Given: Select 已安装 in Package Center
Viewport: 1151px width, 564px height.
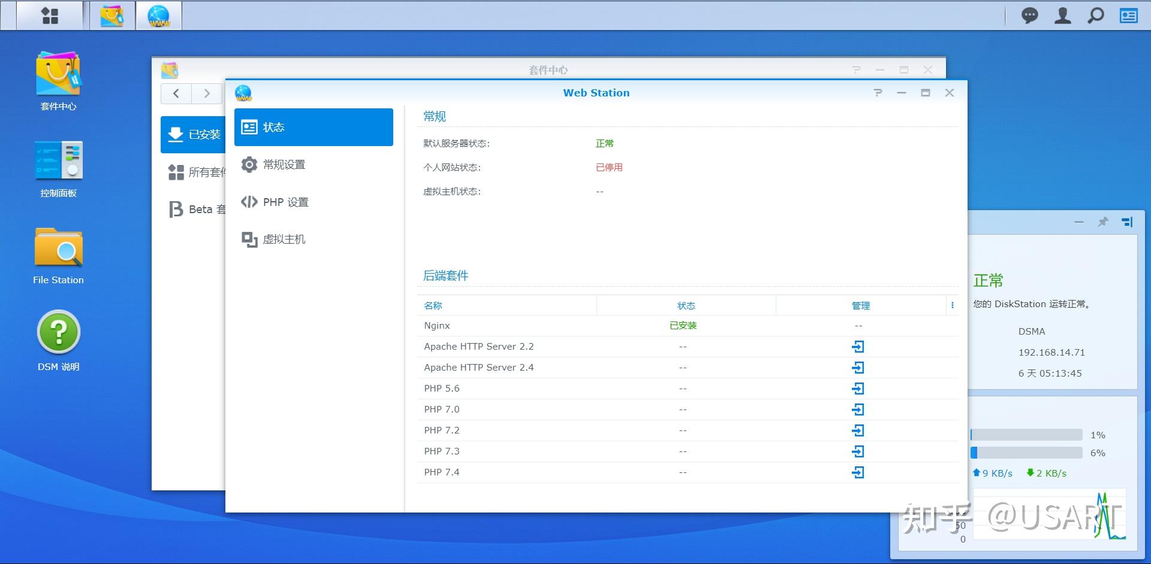Looking at the screenshot, I should coord(193,135).
